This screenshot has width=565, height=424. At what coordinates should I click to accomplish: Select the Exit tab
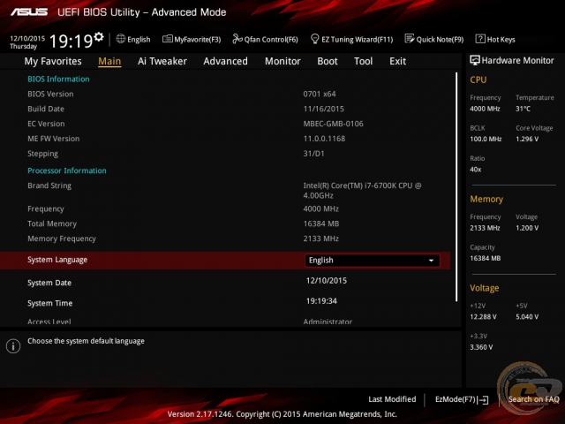(x=397, y=61)
